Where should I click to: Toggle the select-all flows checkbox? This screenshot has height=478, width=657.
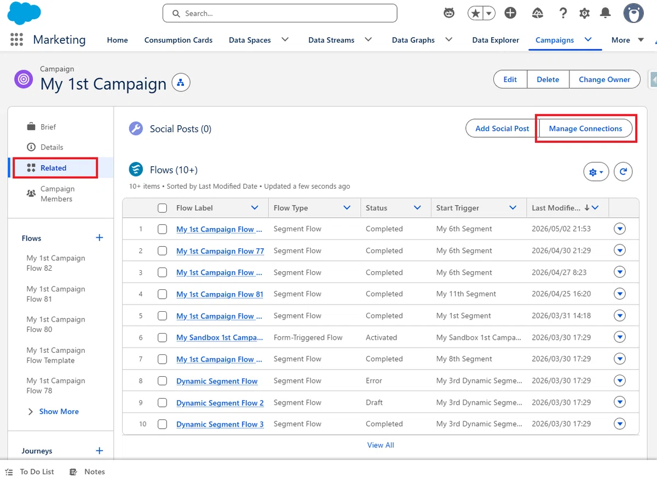[162, 208]
